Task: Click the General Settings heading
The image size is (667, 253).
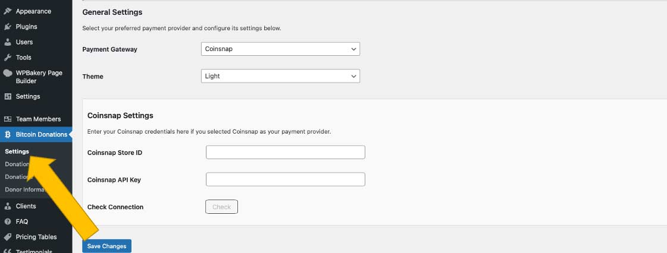Action: (112, 12)
